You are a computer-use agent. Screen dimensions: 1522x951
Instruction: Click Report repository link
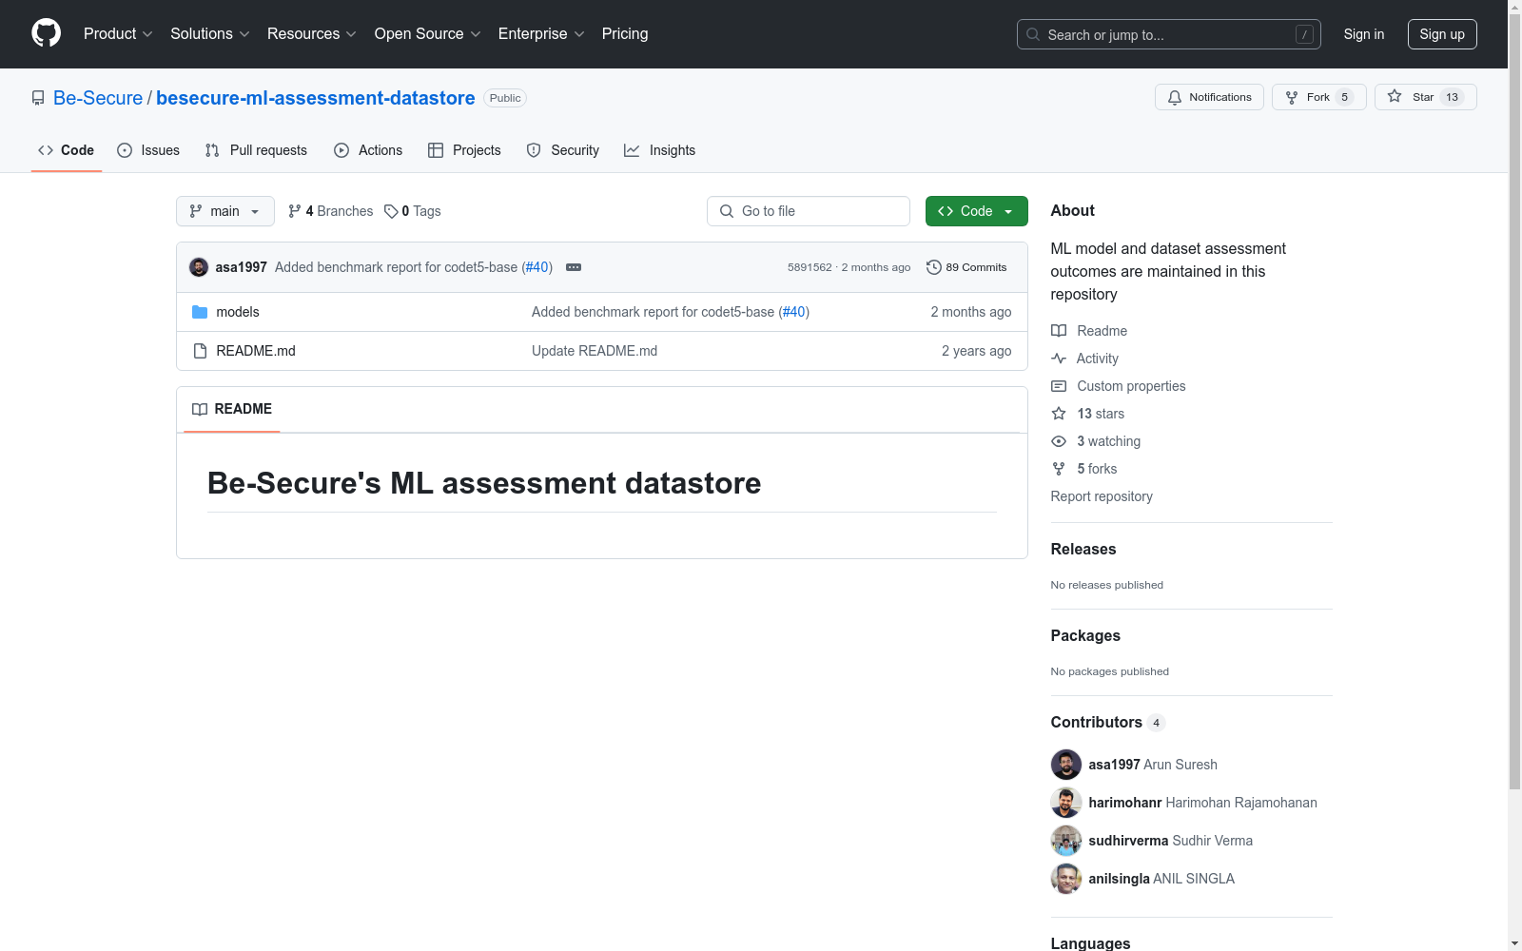pyautogui.click(x=1102, y=496)
